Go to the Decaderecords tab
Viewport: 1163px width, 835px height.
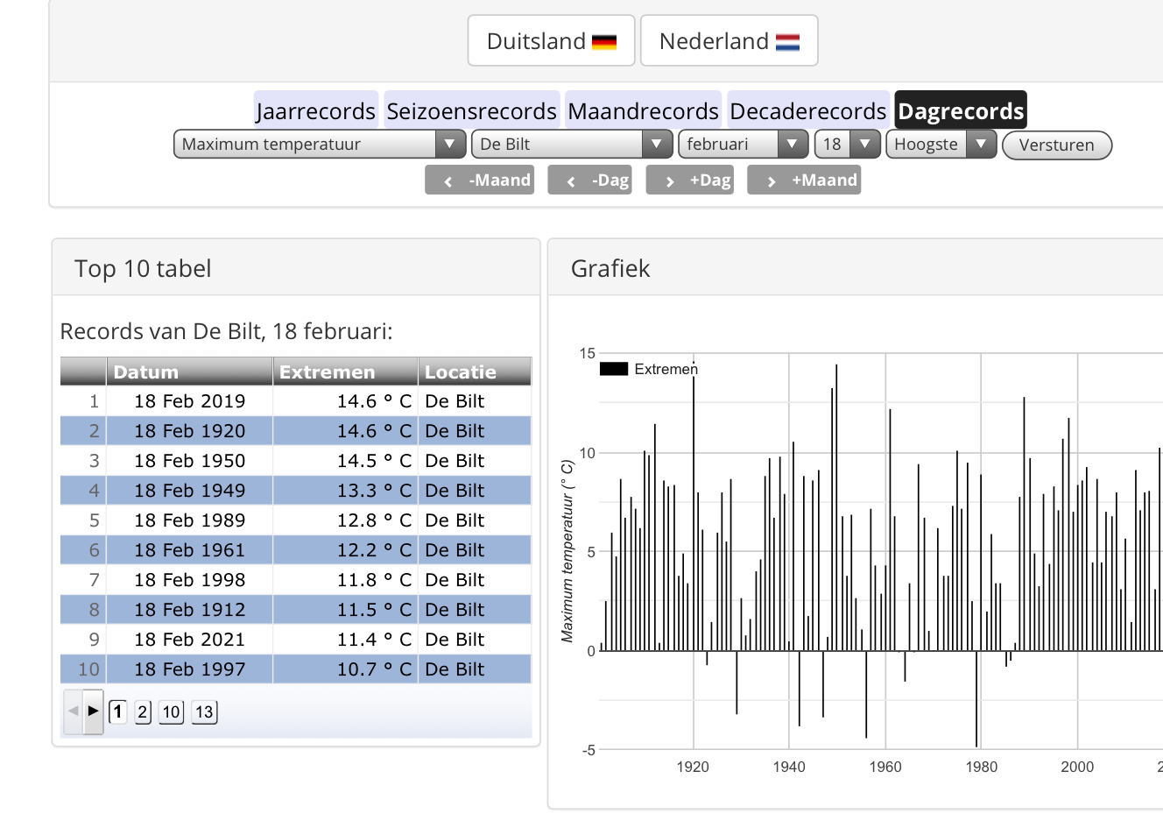807,111
